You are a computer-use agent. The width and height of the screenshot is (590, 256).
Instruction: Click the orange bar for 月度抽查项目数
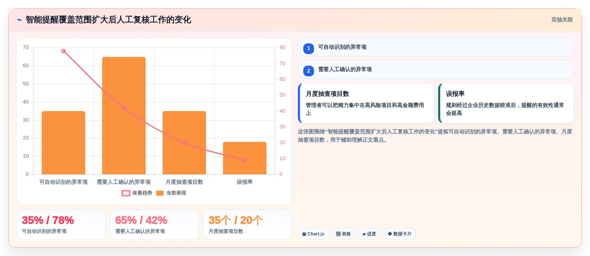point(184,142)
